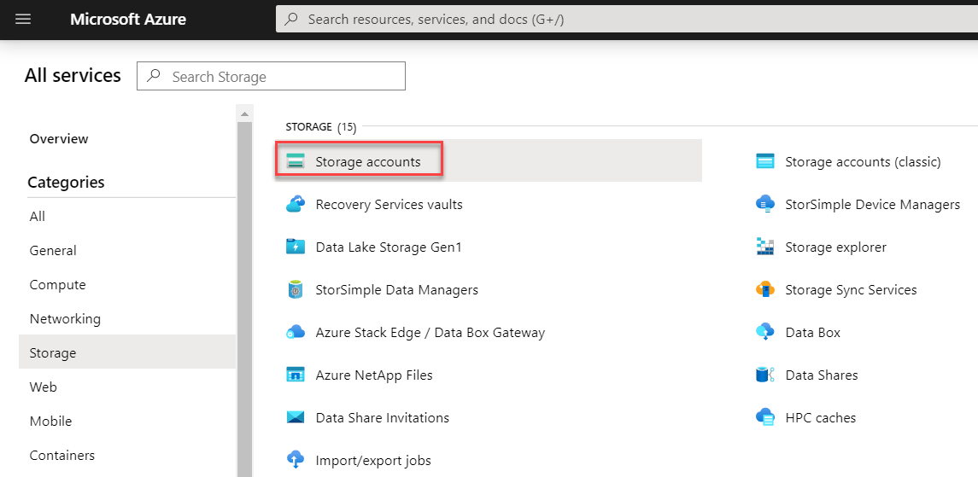This screenshot has height=477, width=978.
Task: Focus the Search resources, services, and docs box
Action: click(627, 20)
